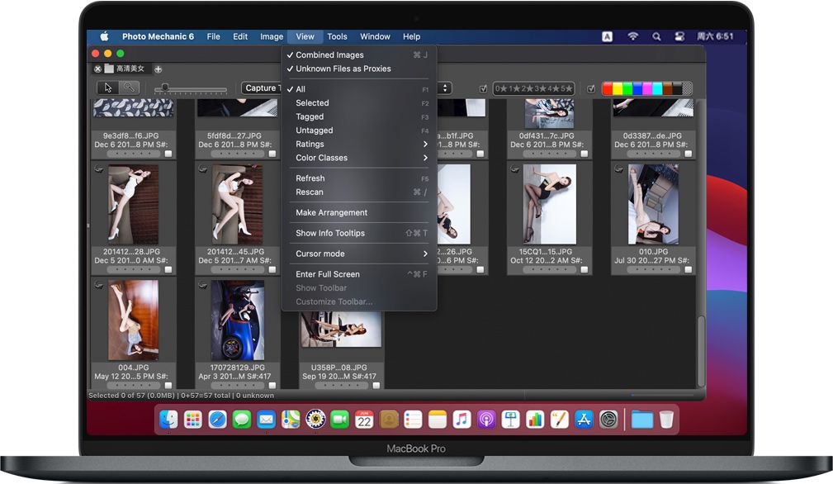This screenshot has width=833, height=484.
Task: Select the red color class swatch
Action: [x=608, y=88]
